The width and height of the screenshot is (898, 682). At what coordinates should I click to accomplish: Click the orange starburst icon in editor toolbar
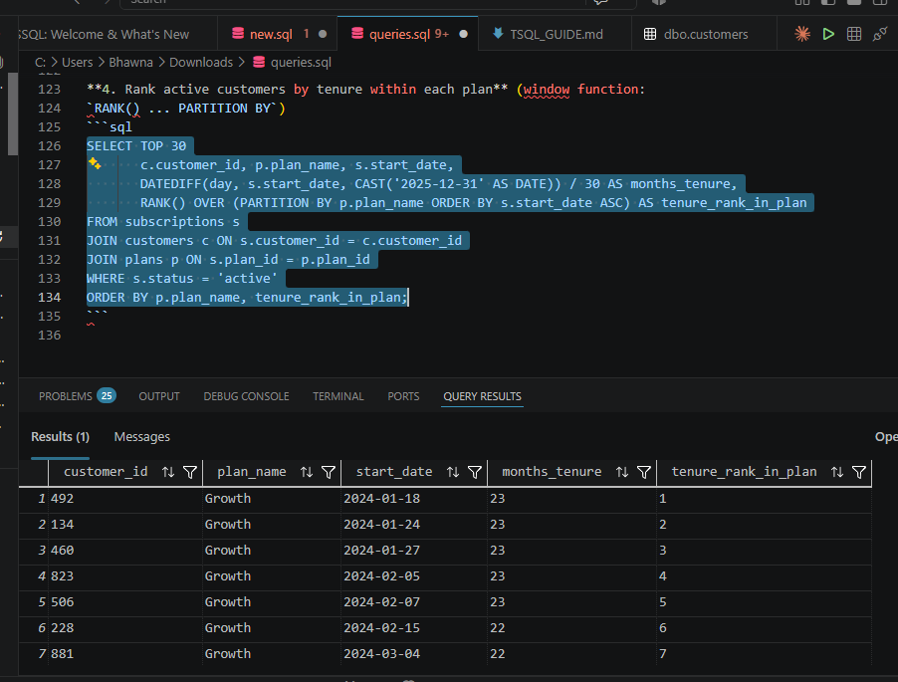pyautogui.click(x=802, y=35)
